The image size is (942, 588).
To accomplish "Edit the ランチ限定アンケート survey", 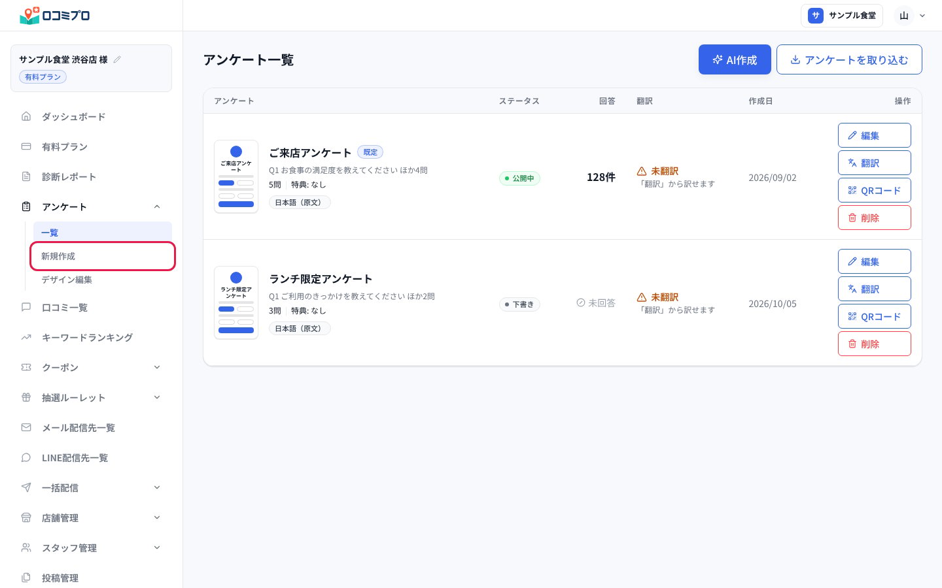I will pos(874,261).
